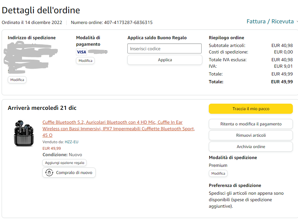Select Ritenta o modifica il pagamento

pos(251,124)
